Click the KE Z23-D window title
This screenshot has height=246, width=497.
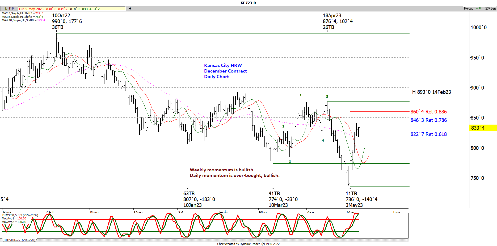(248, 3)
